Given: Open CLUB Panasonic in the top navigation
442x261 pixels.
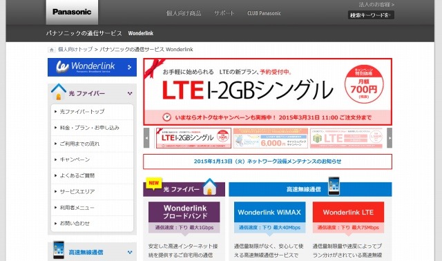Looking at the screenshot, I should click(x=264, y=13).
